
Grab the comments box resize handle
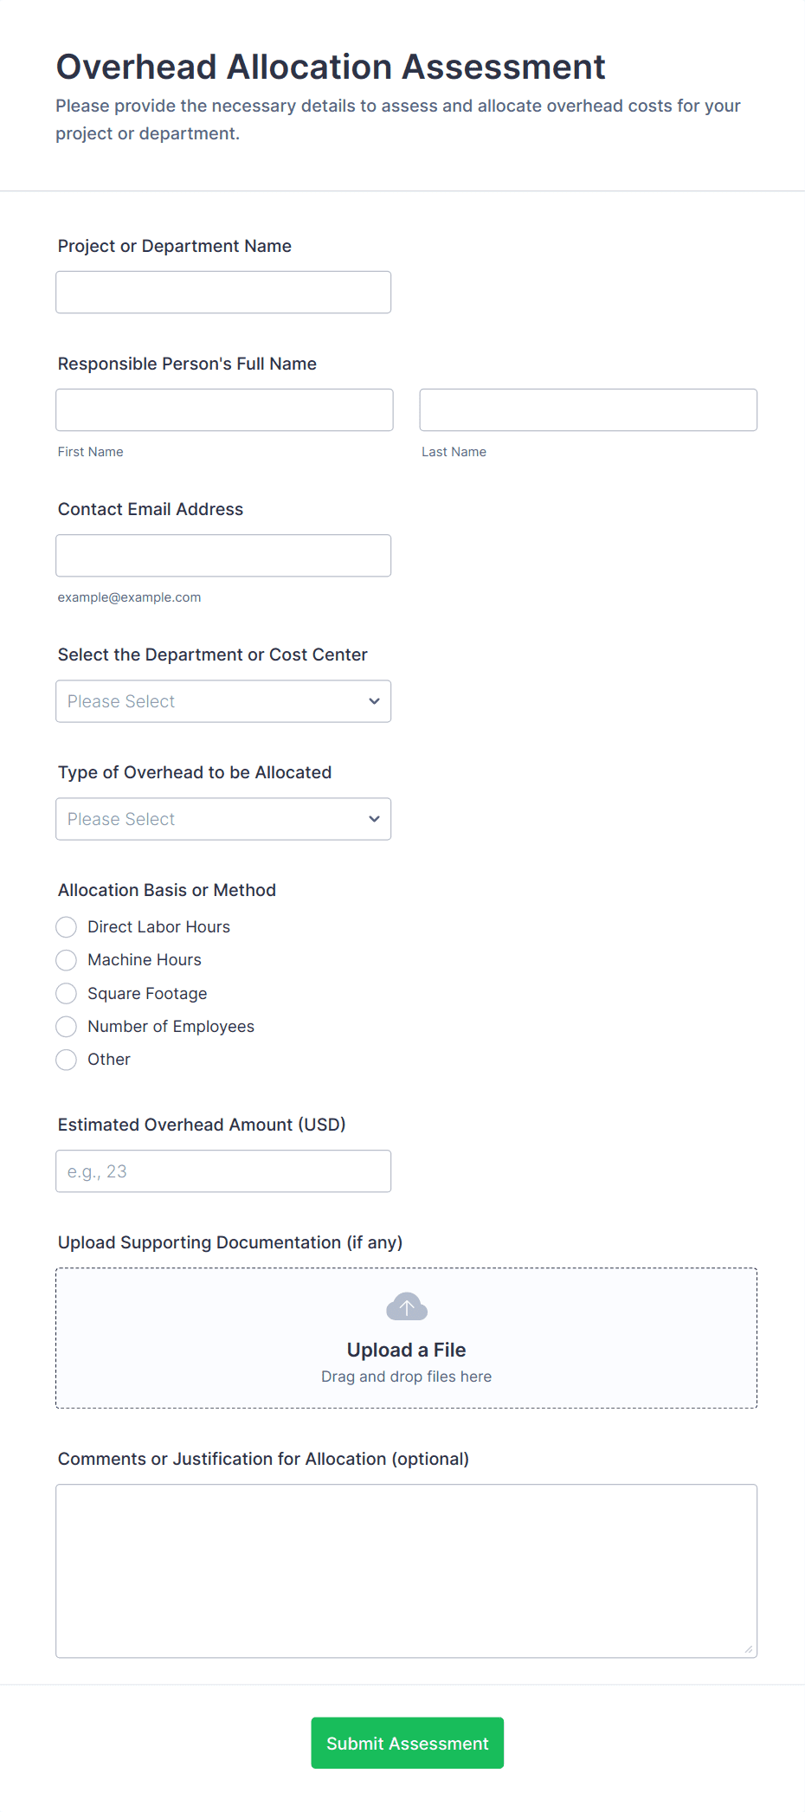[x=748, y=1648]
